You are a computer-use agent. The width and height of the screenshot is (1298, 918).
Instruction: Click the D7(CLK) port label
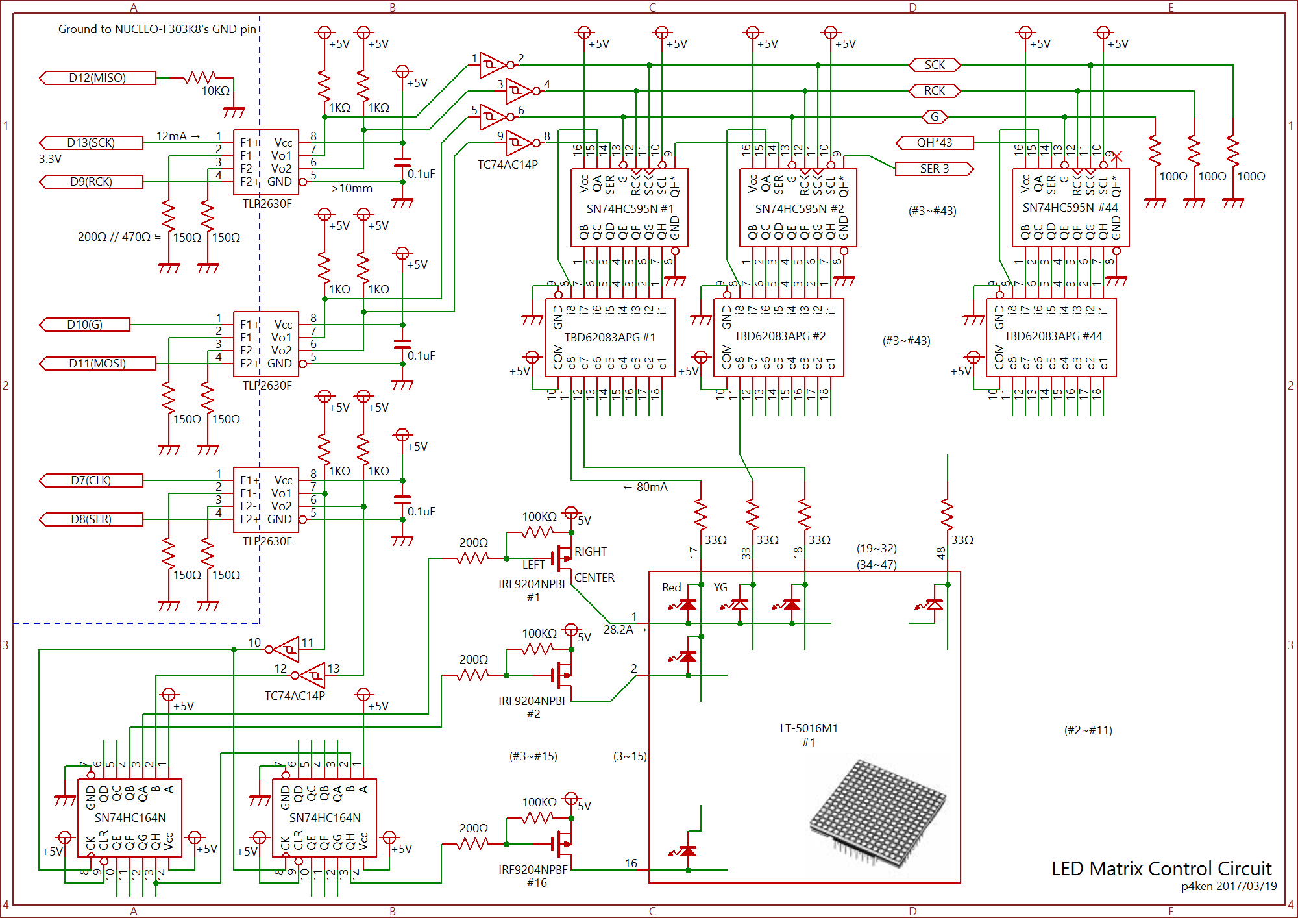pyautogui.click(x=91, y=480)
